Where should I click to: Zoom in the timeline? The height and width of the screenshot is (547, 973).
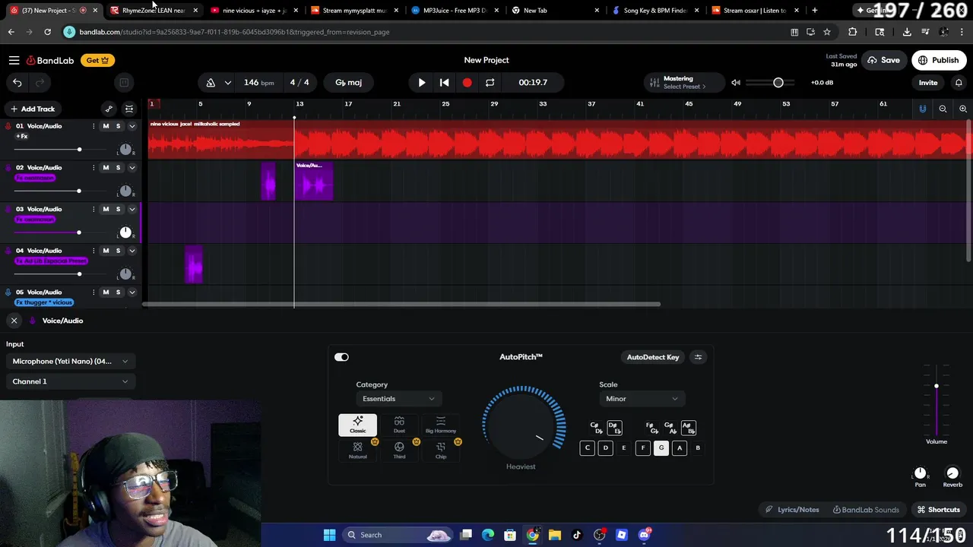pos(963,109)
